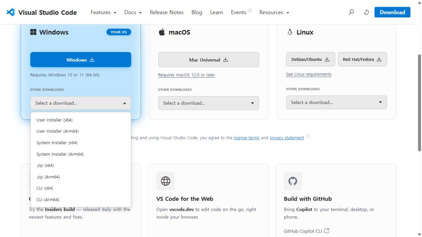Image resolution: width=422 pixels, height=237 pixels.
Task: Click the scrollbar down arrow
Action: (x=419, y=234)
